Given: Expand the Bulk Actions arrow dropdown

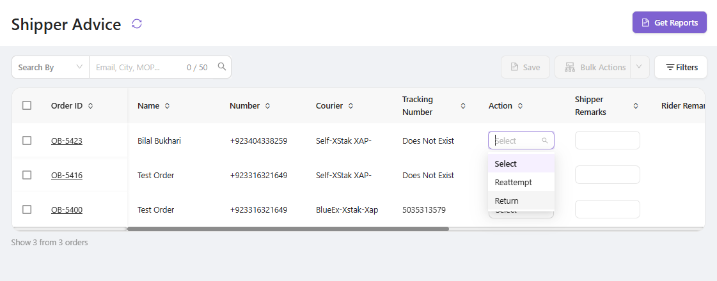Looking at the screenshot, I should tap(640, 67).
